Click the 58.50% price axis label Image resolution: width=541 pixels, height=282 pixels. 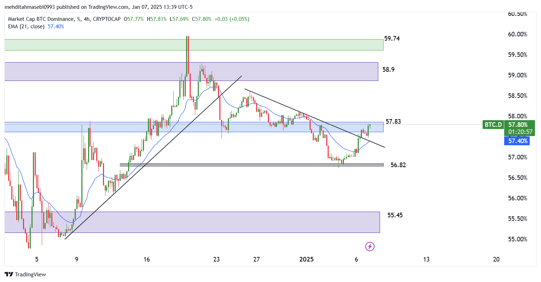(x=518, y=96)
